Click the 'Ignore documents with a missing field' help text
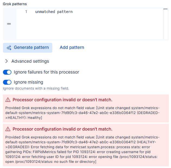Screen dimensions: 171x168 [36, 88]
